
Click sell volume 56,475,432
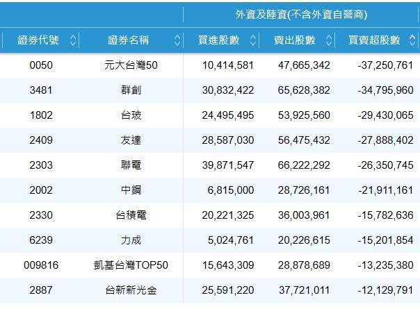point(304,140)
